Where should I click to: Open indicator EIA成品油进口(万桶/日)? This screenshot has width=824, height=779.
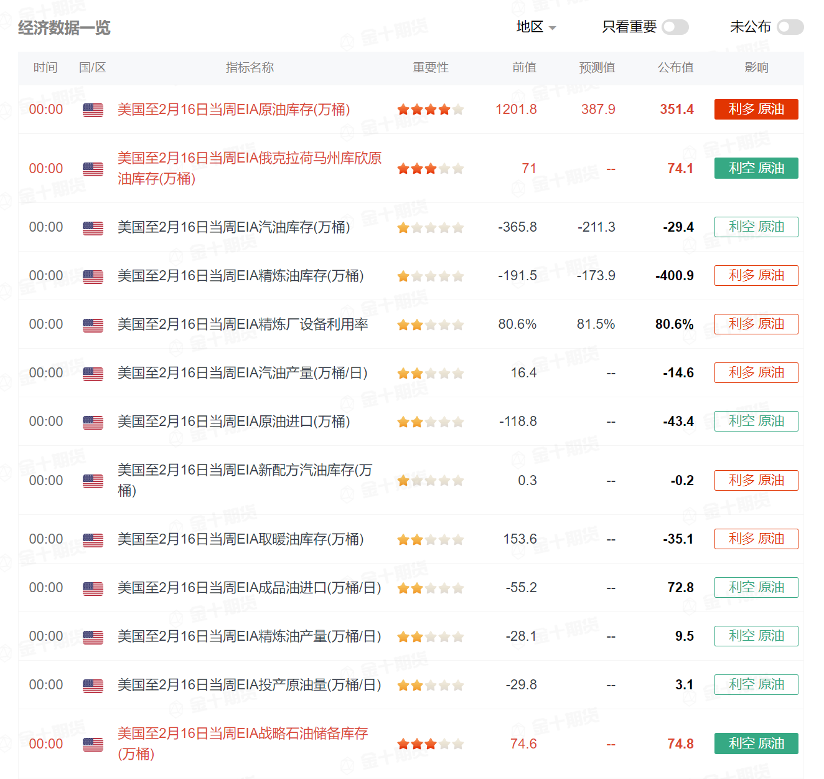coord(250,588)
